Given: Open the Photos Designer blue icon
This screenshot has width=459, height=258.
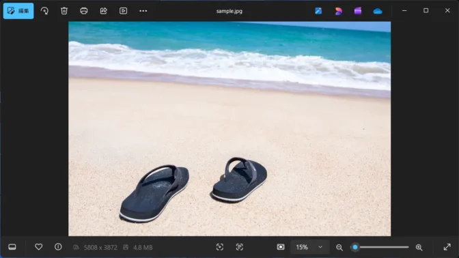Looking at the screenshot, I should (x=318, y=11).
